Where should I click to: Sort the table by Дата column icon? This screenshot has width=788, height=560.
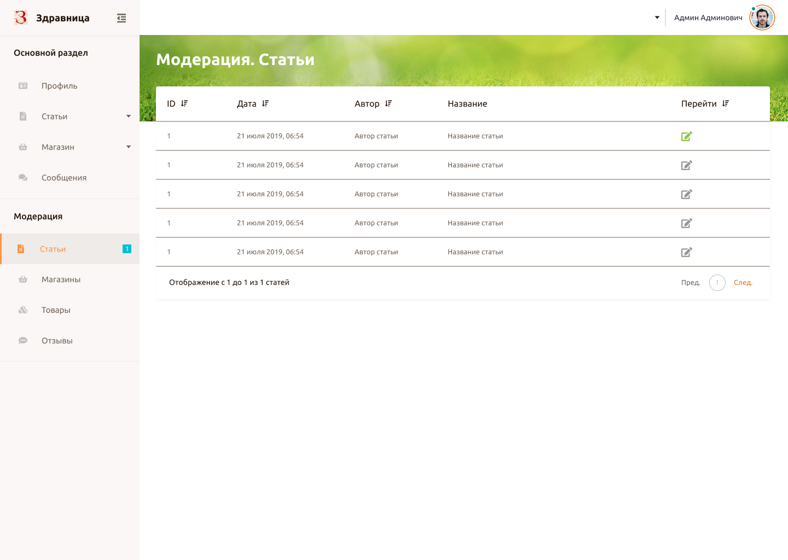coord(265,103)
